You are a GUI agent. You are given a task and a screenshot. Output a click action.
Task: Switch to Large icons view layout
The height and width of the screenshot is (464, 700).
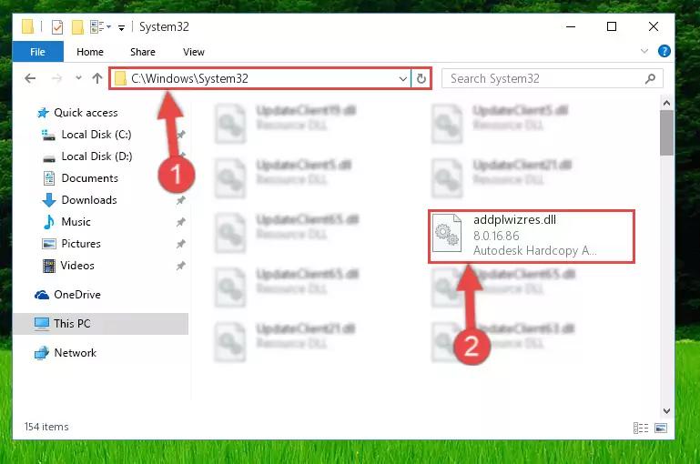coord(661,429)
